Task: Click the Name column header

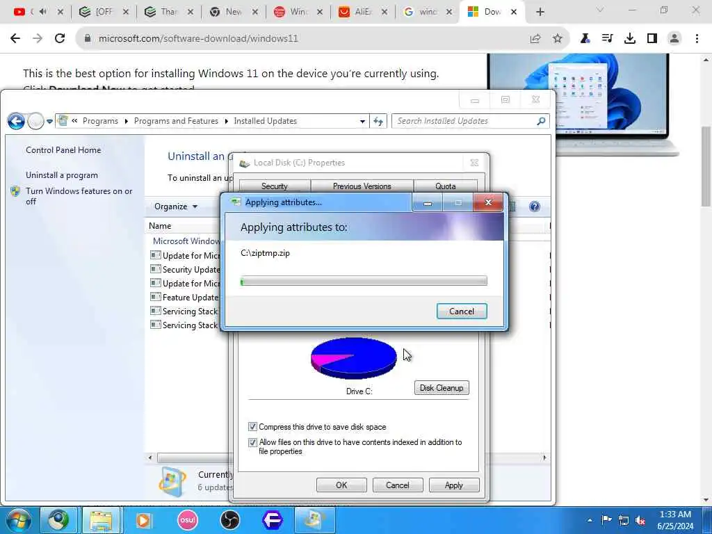Action: (160, 226)
